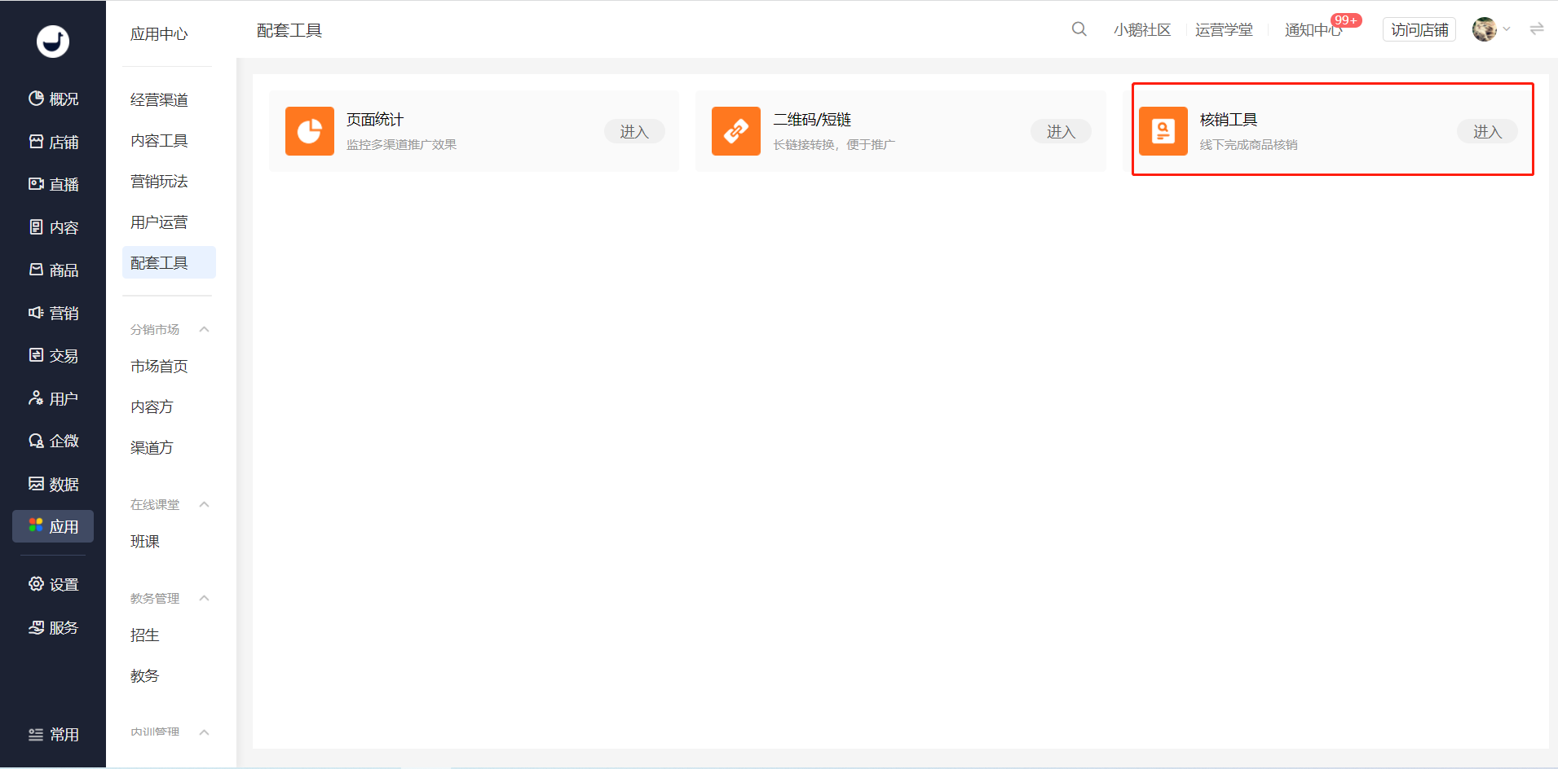This screenshot has width=1558, height=769.
Task: Collapse the 内训管理 group
Action: point(205,732)
